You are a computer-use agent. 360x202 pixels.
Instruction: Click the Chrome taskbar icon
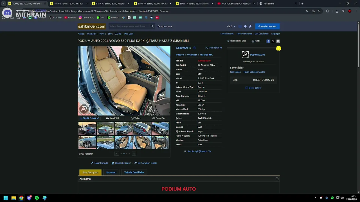point(21,198)
